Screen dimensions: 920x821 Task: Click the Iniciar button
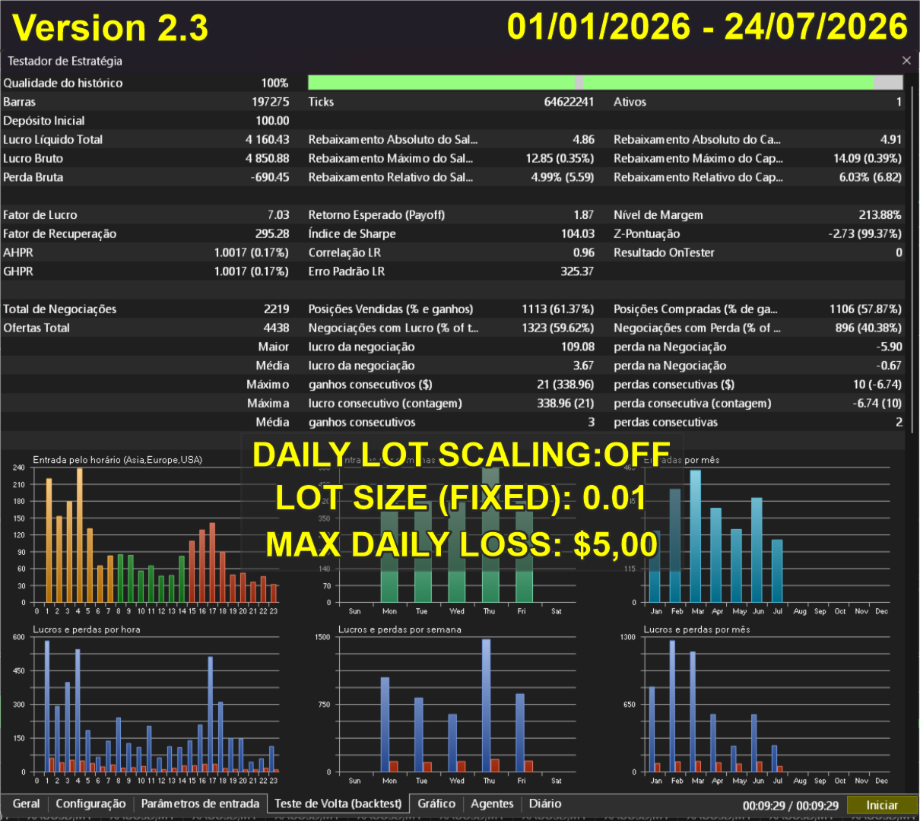882,805
